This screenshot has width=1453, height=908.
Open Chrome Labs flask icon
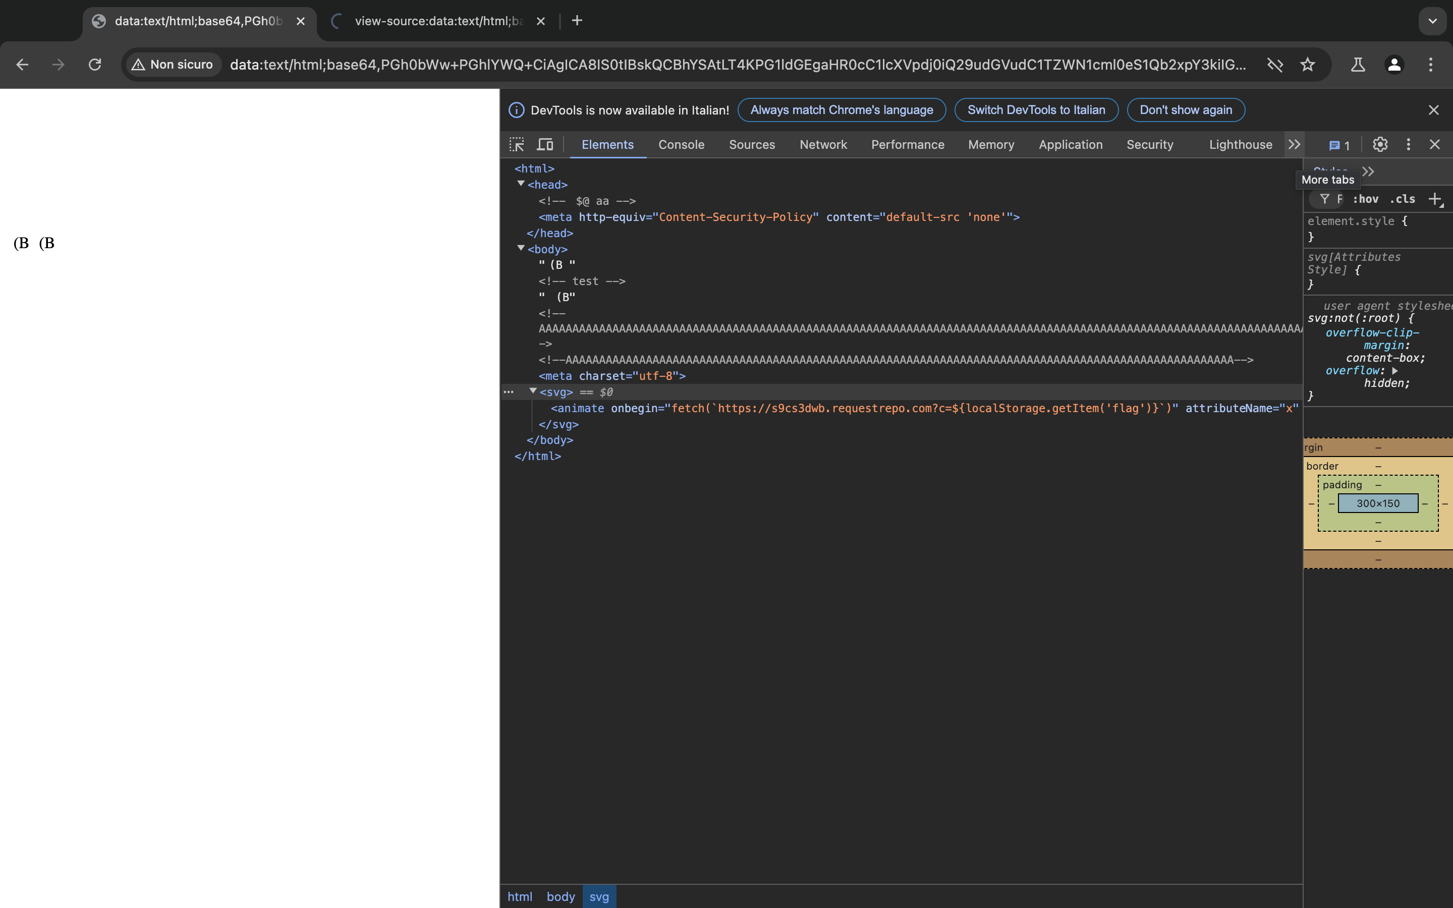point(1358,64)
